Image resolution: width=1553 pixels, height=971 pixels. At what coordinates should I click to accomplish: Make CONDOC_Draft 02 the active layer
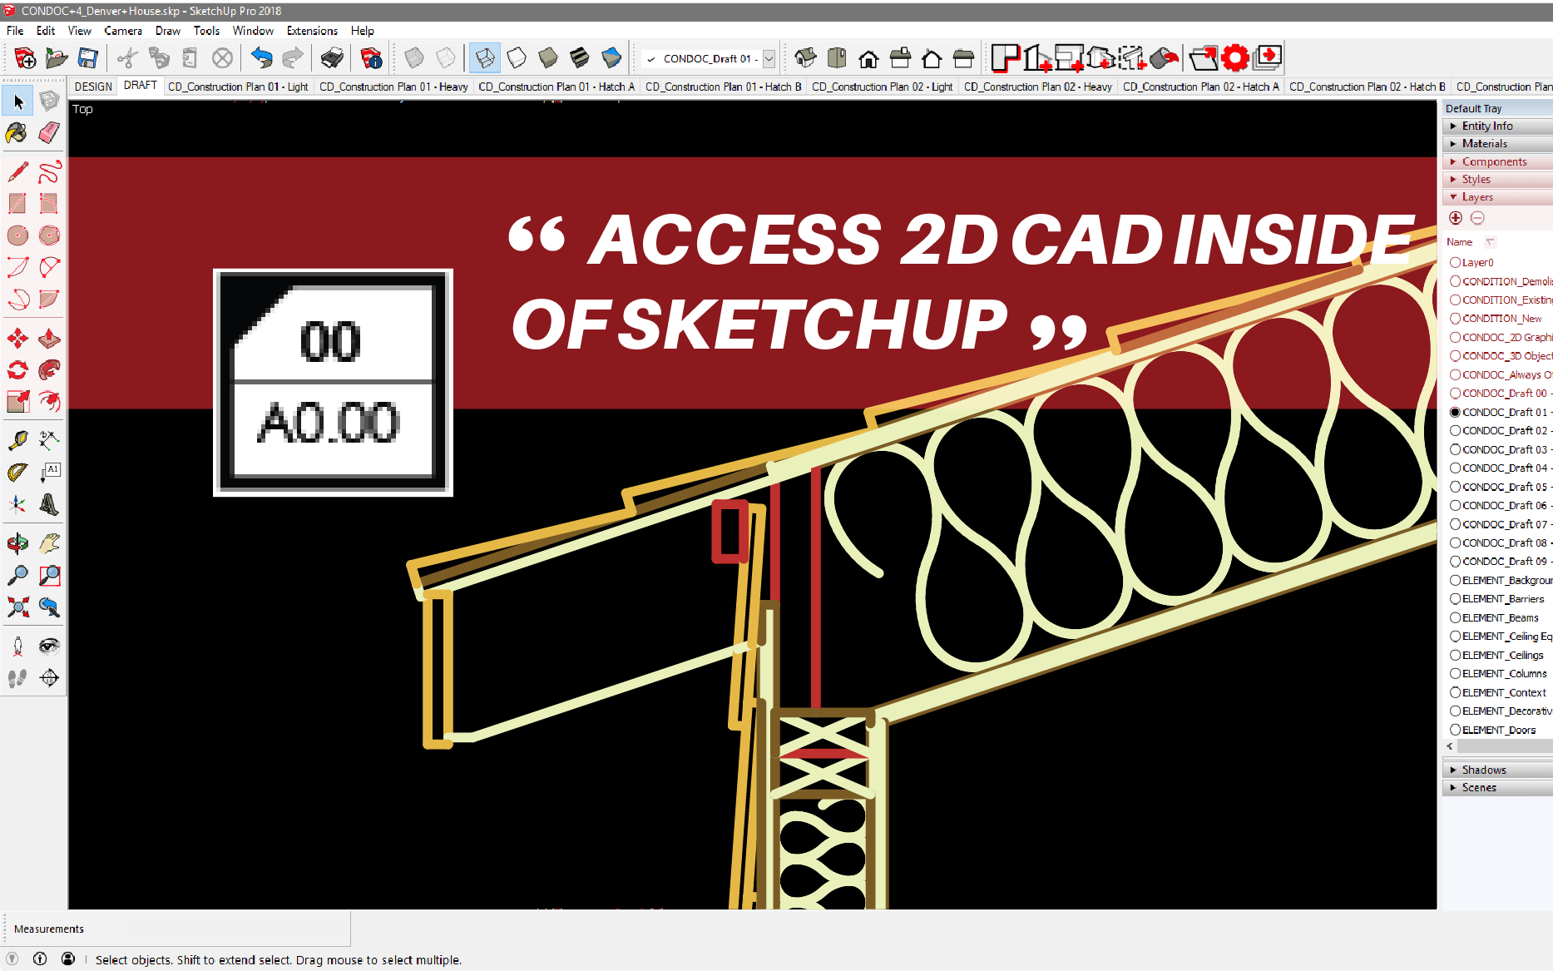1455,431
